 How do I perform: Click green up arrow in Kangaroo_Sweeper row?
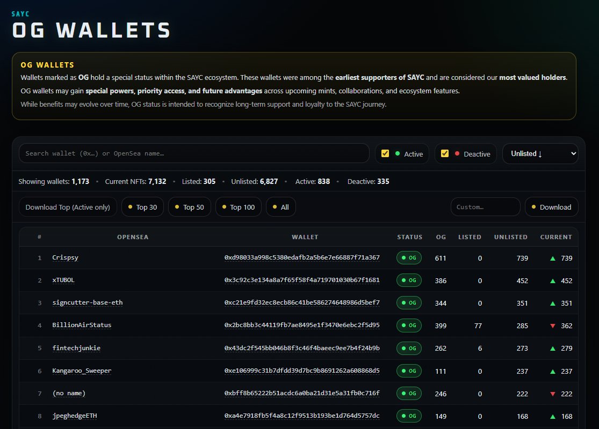552,371
